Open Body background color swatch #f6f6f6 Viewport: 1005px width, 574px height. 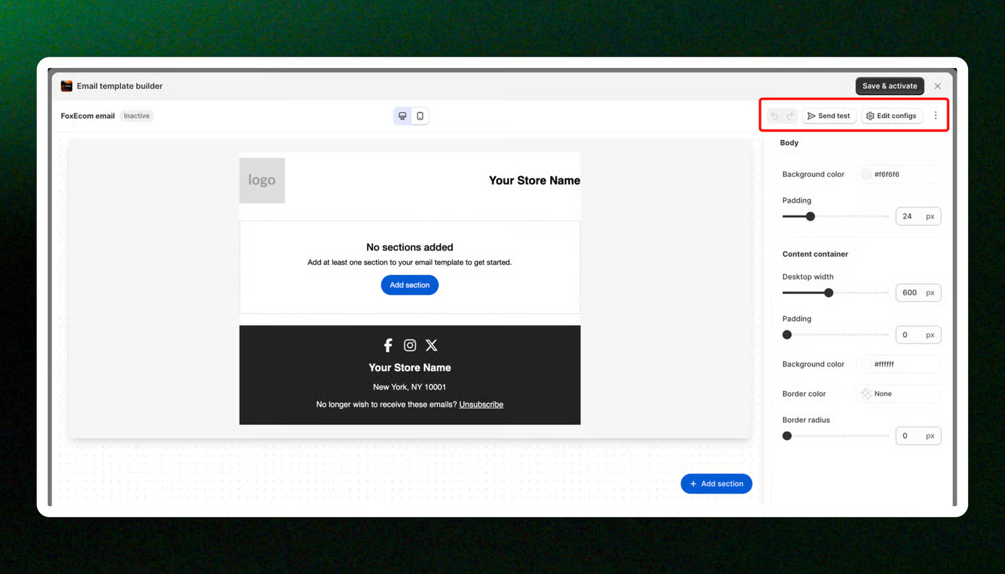[x=866, y=174]
